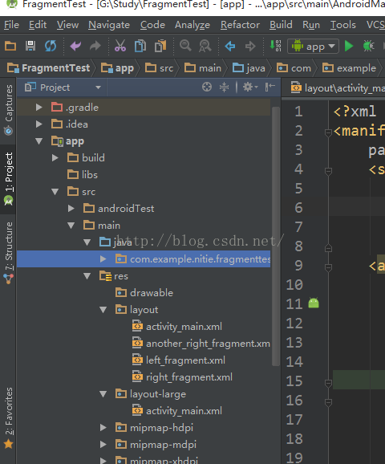Select the drawable folder
385x464 pixels.
click(x=144, y=293)
